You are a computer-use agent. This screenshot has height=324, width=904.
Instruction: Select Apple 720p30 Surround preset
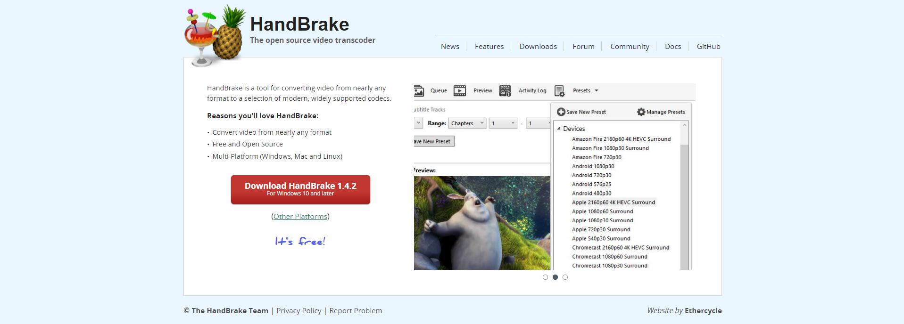pyautogui.click(x=601, y=230)
